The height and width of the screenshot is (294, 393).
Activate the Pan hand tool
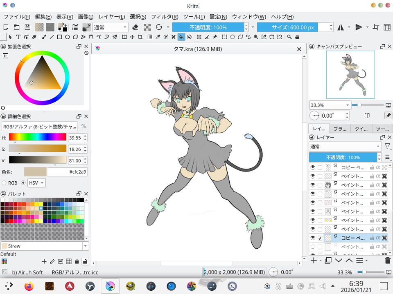[297, 37]
